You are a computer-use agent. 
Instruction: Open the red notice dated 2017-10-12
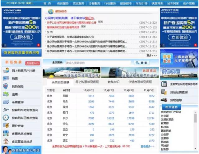click(x=63, y=27)
